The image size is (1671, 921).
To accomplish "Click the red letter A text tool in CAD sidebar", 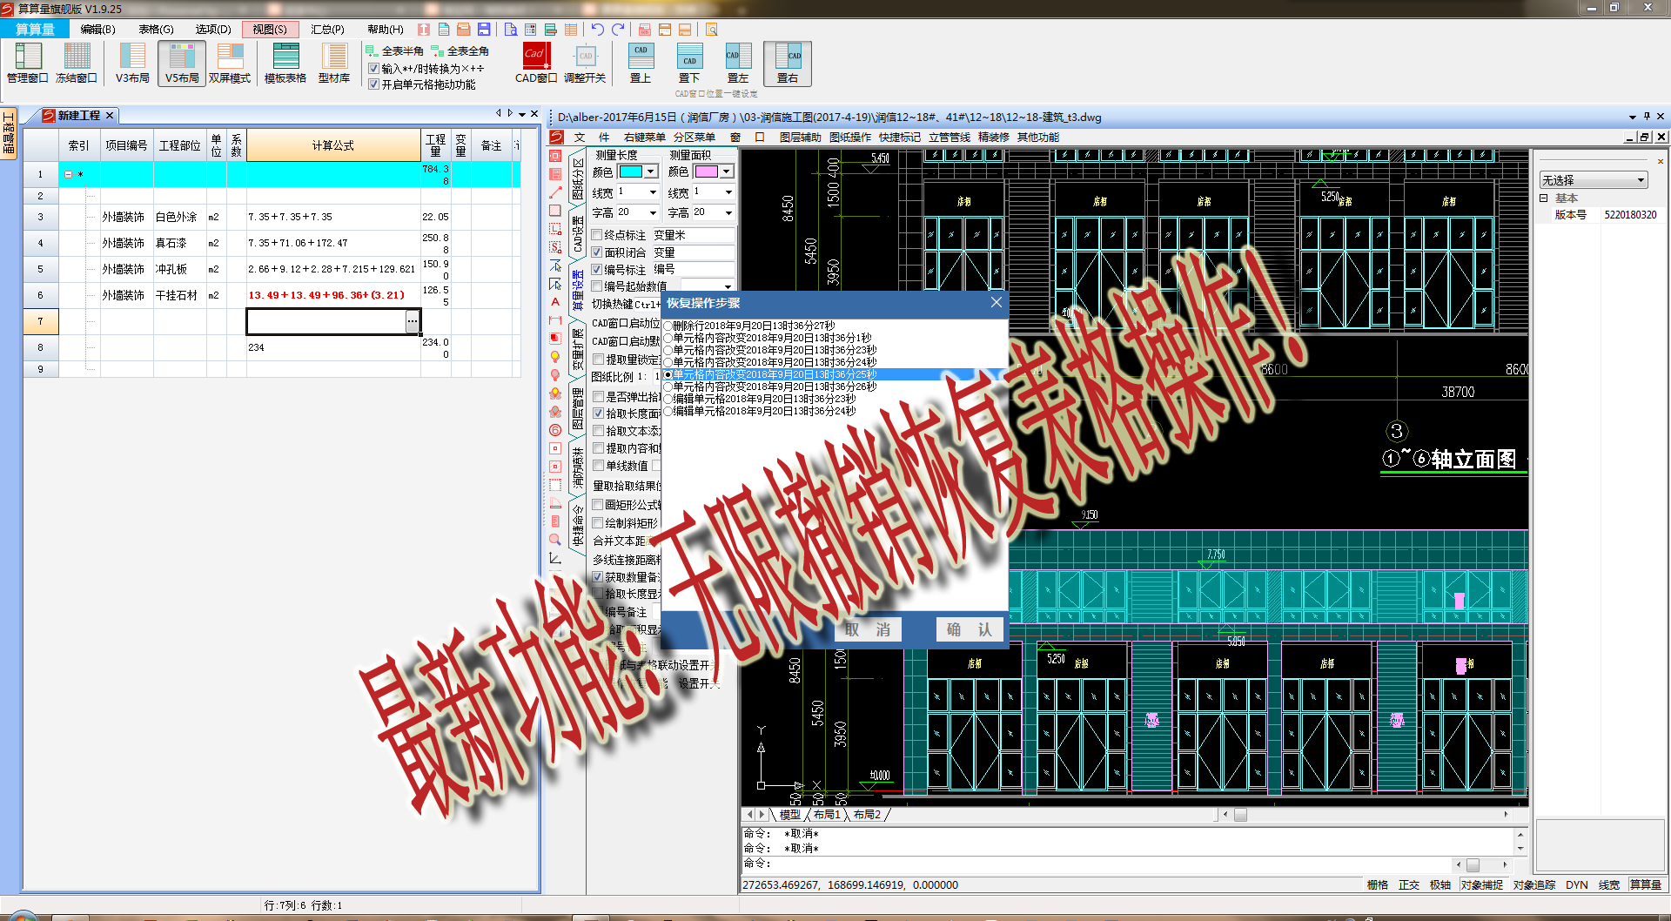I will (555, 302).
